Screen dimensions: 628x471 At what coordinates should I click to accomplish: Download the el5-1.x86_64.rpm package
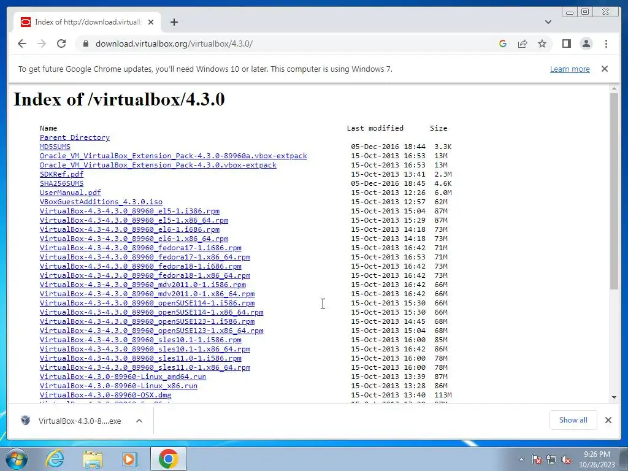(x=134, y=220)
